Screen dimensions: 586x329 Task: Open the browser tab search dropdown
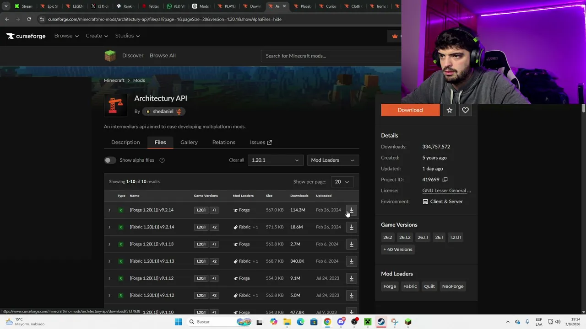click(x=6, y=6)
